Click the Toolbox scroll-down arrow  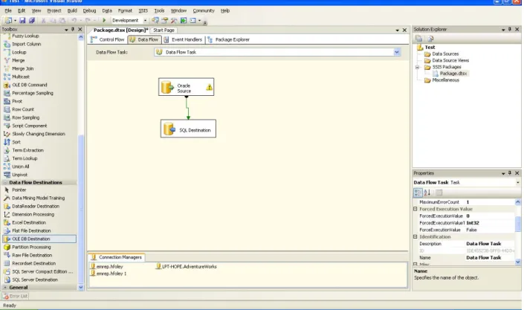pyautogui.click(x=80, y=287)
